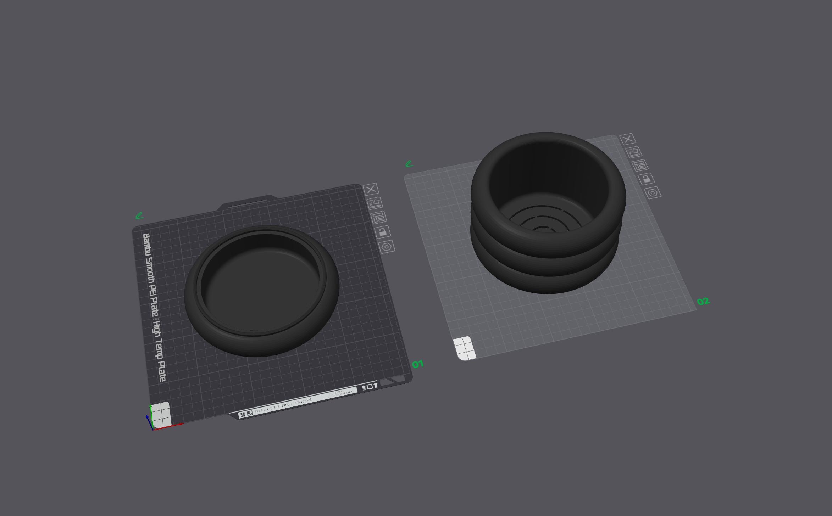Remove plate 01 with its X icon

(x=371, y=189)
